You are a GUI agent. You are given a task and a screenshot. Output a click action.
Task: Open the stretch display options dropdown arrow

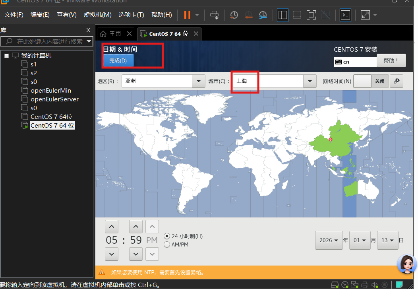click(375, 15)
